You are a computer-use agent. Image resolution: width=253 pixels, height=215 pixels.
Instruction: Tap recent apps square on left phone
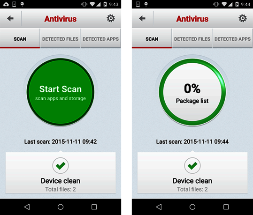(x=94, y=207)
